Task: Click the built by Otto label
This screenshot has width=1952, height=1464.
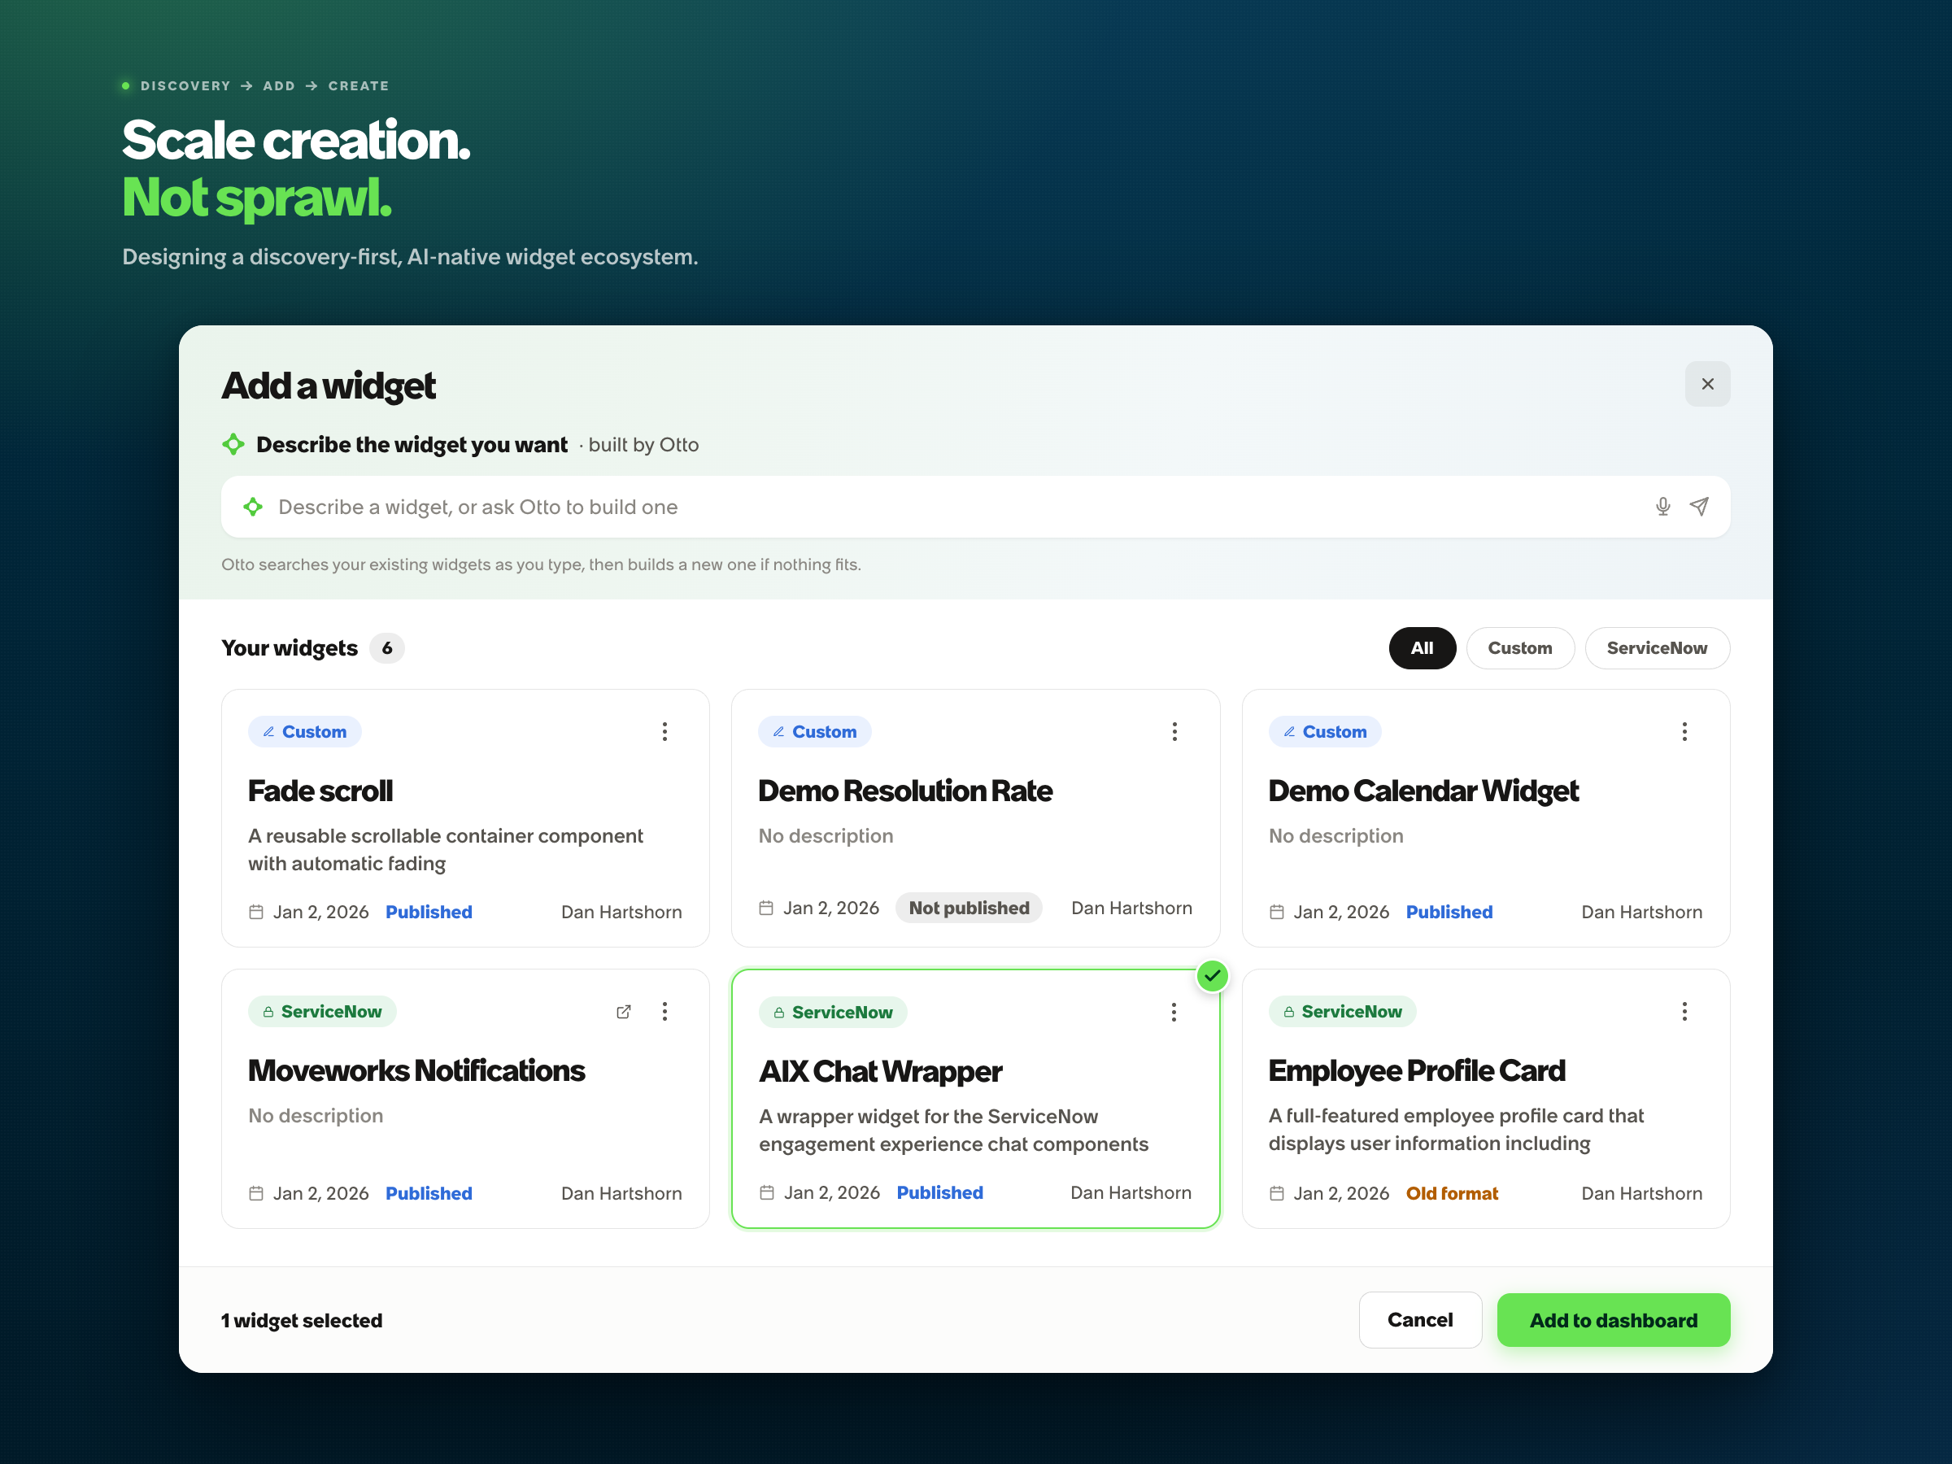Action: [643, 444]
